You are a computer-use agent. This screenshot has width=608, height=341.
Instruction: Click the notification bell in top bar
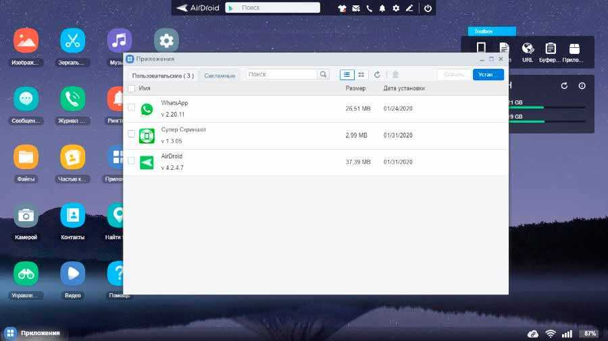coord(382,8)
